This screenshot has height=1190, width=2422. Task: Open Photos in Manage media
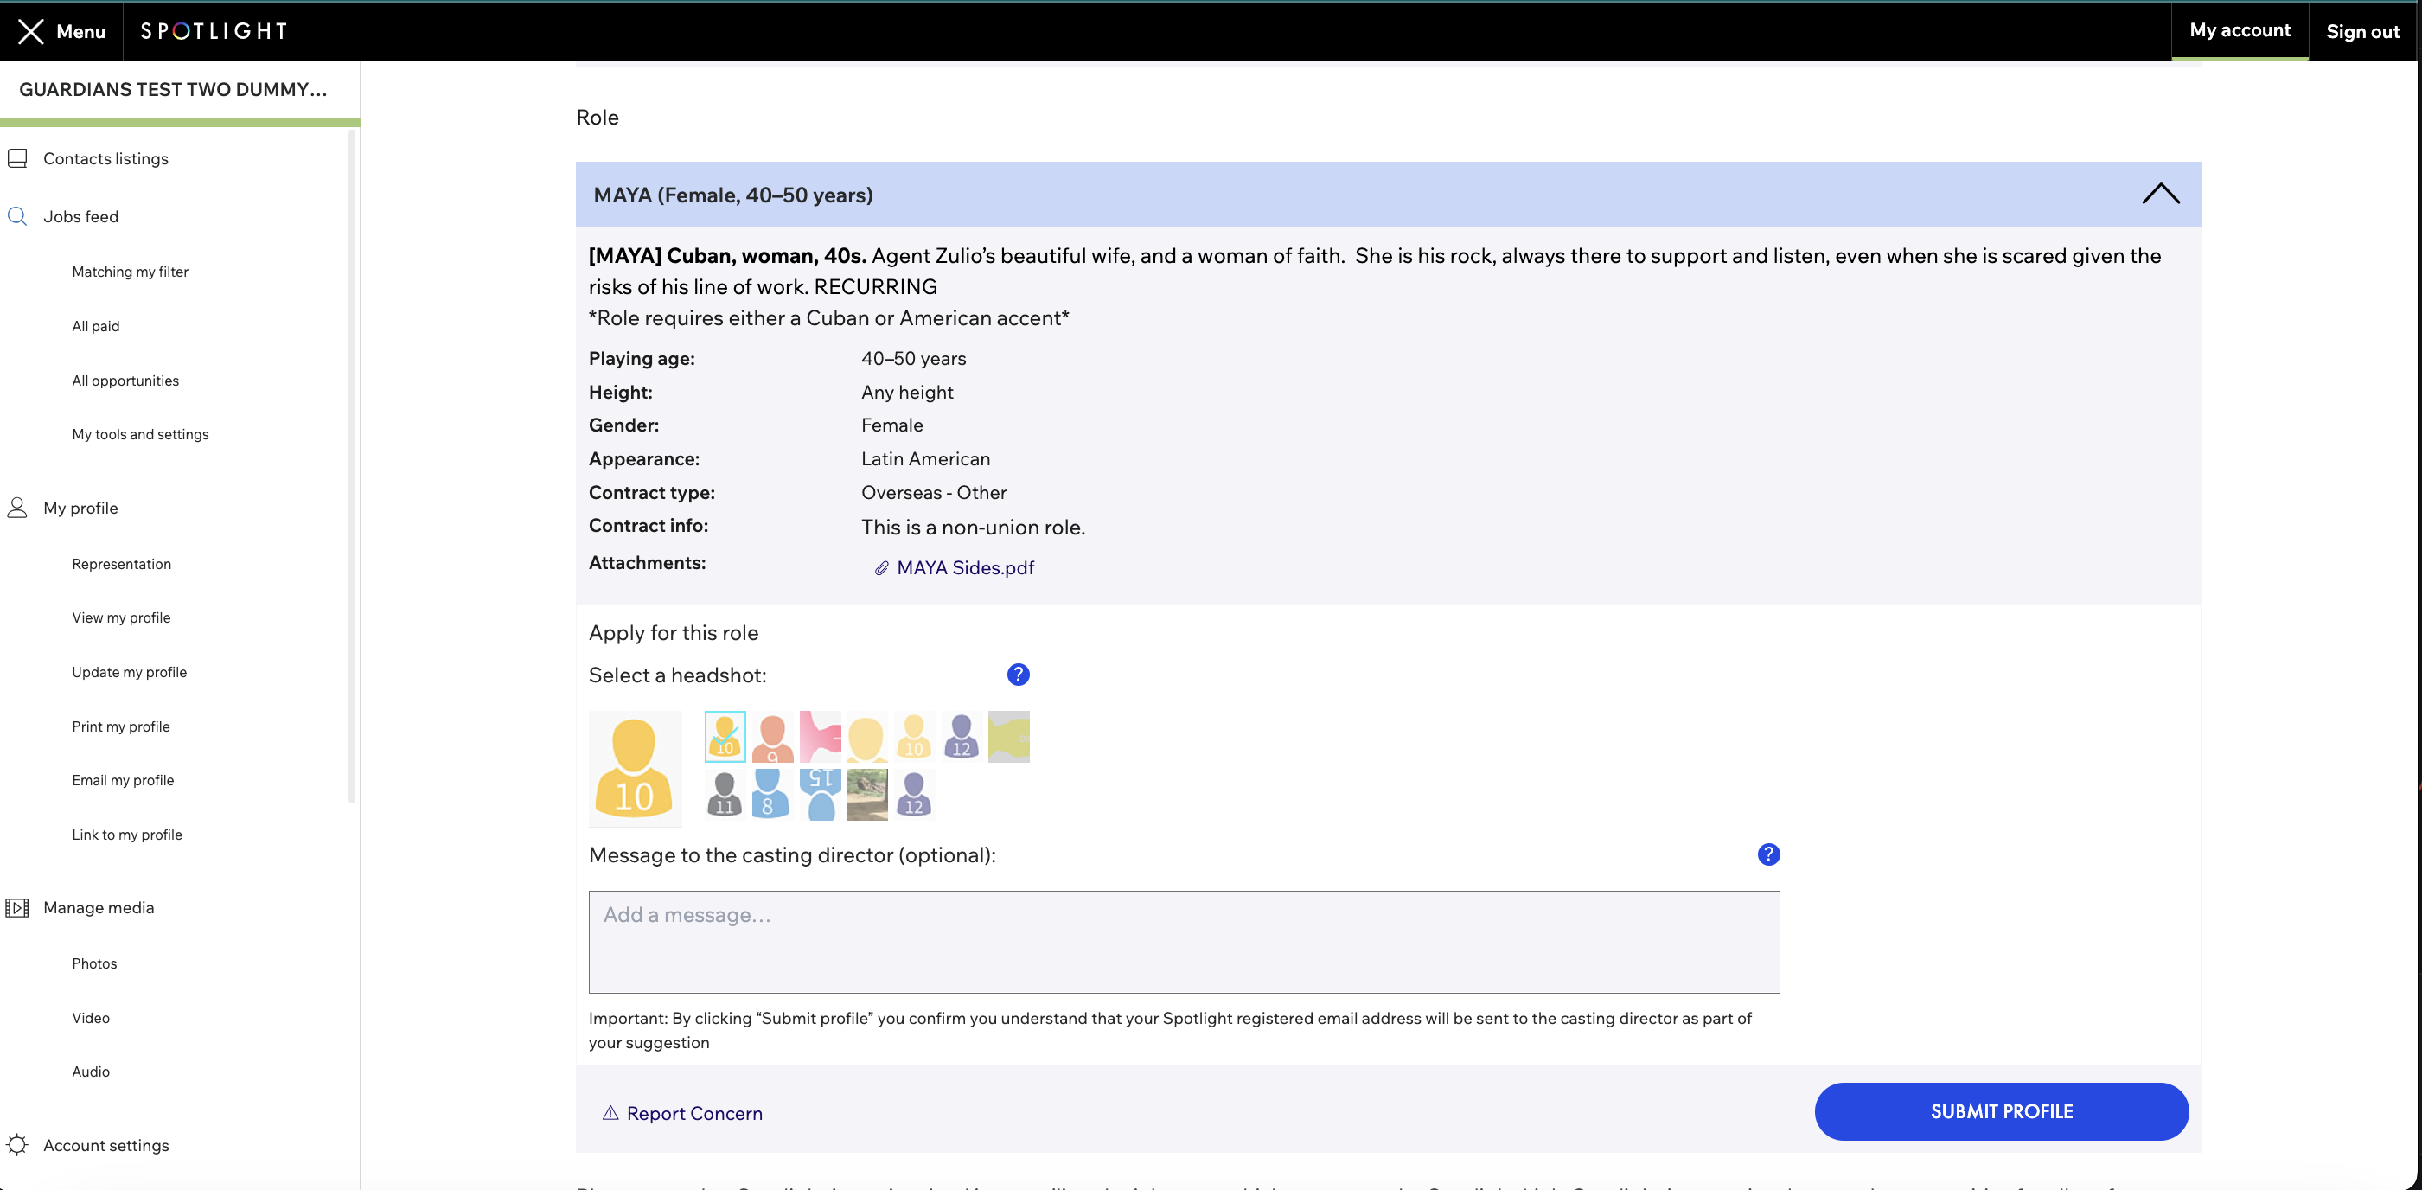click(95, 964)
